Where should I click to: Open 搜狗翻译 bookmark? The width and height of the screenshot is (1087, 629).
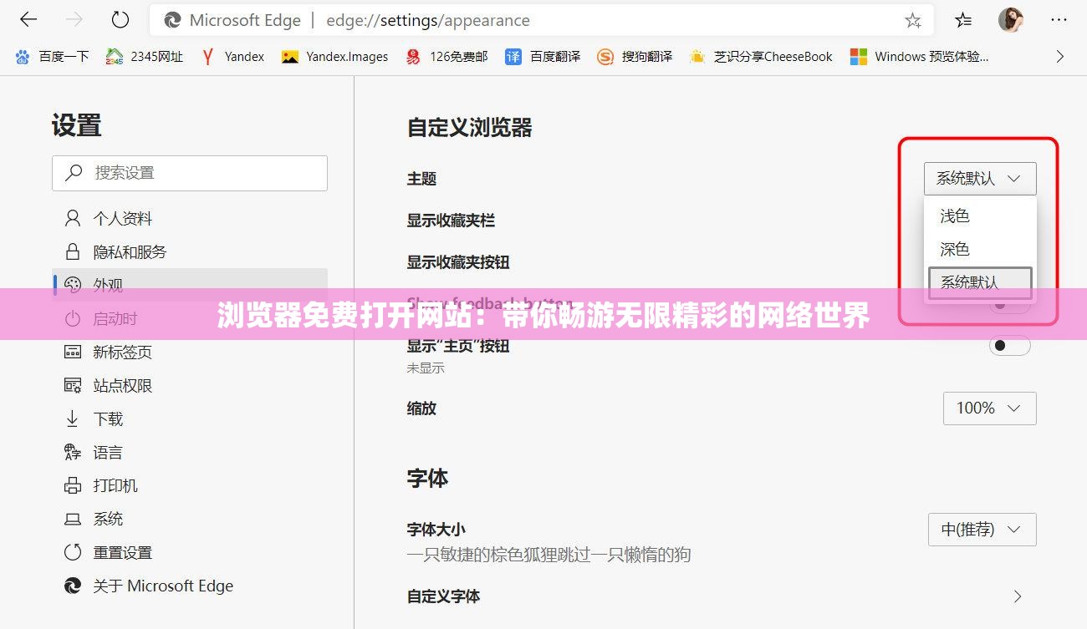[635, 57]
